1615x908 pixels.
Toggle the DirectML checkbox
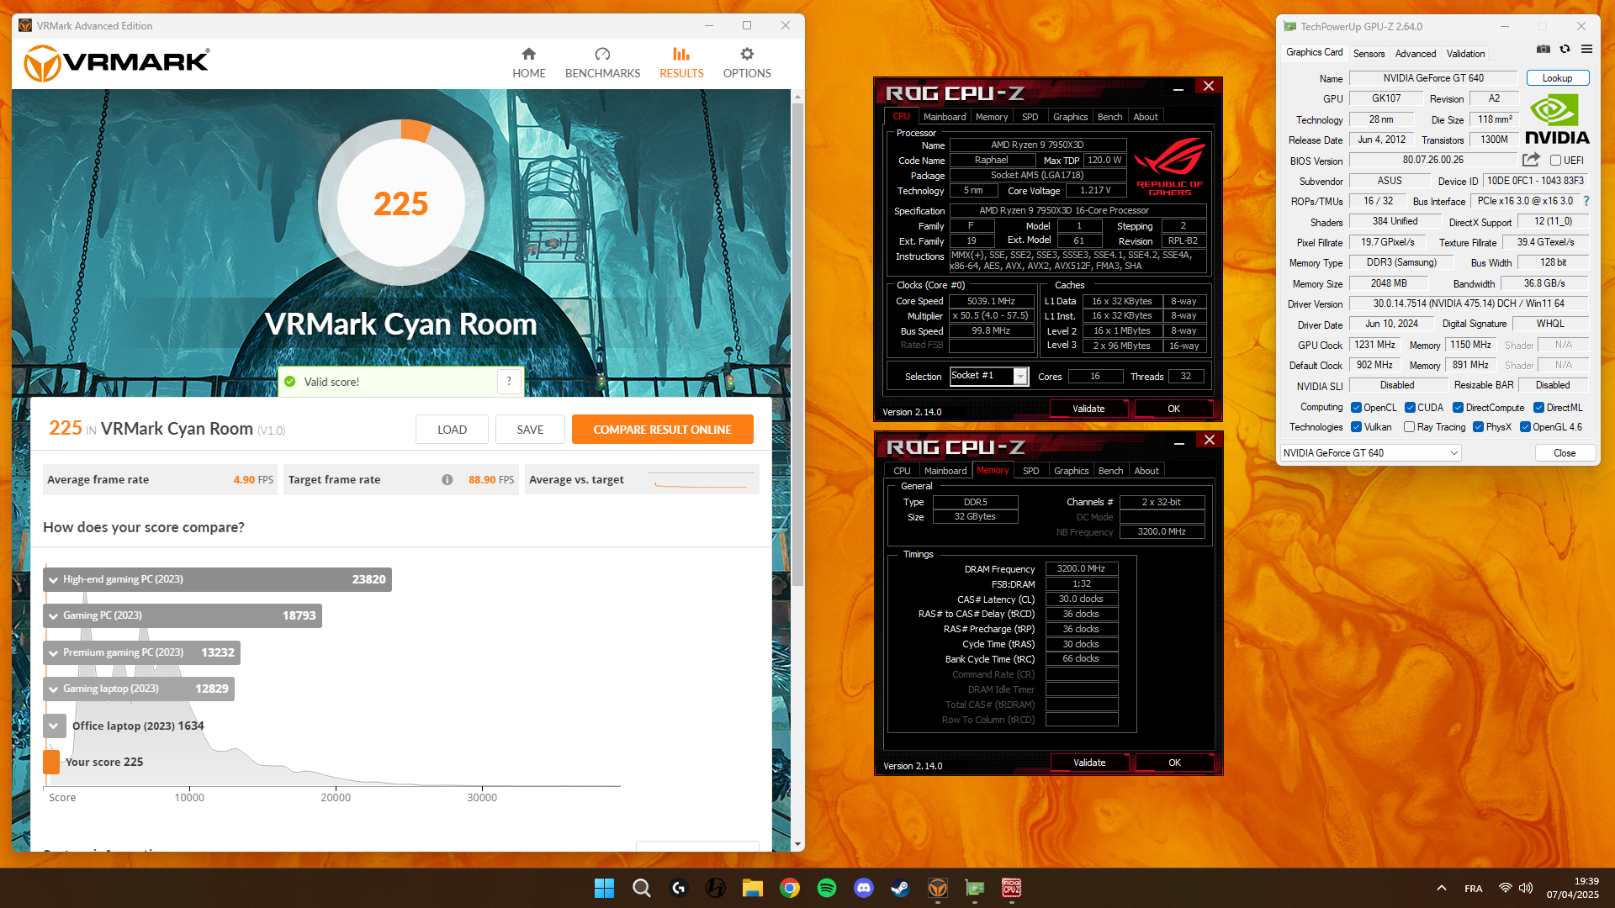point(1538,408)
